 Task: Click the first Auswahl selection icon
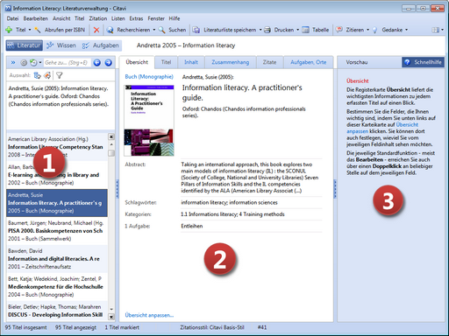click(x=37, y=75)
